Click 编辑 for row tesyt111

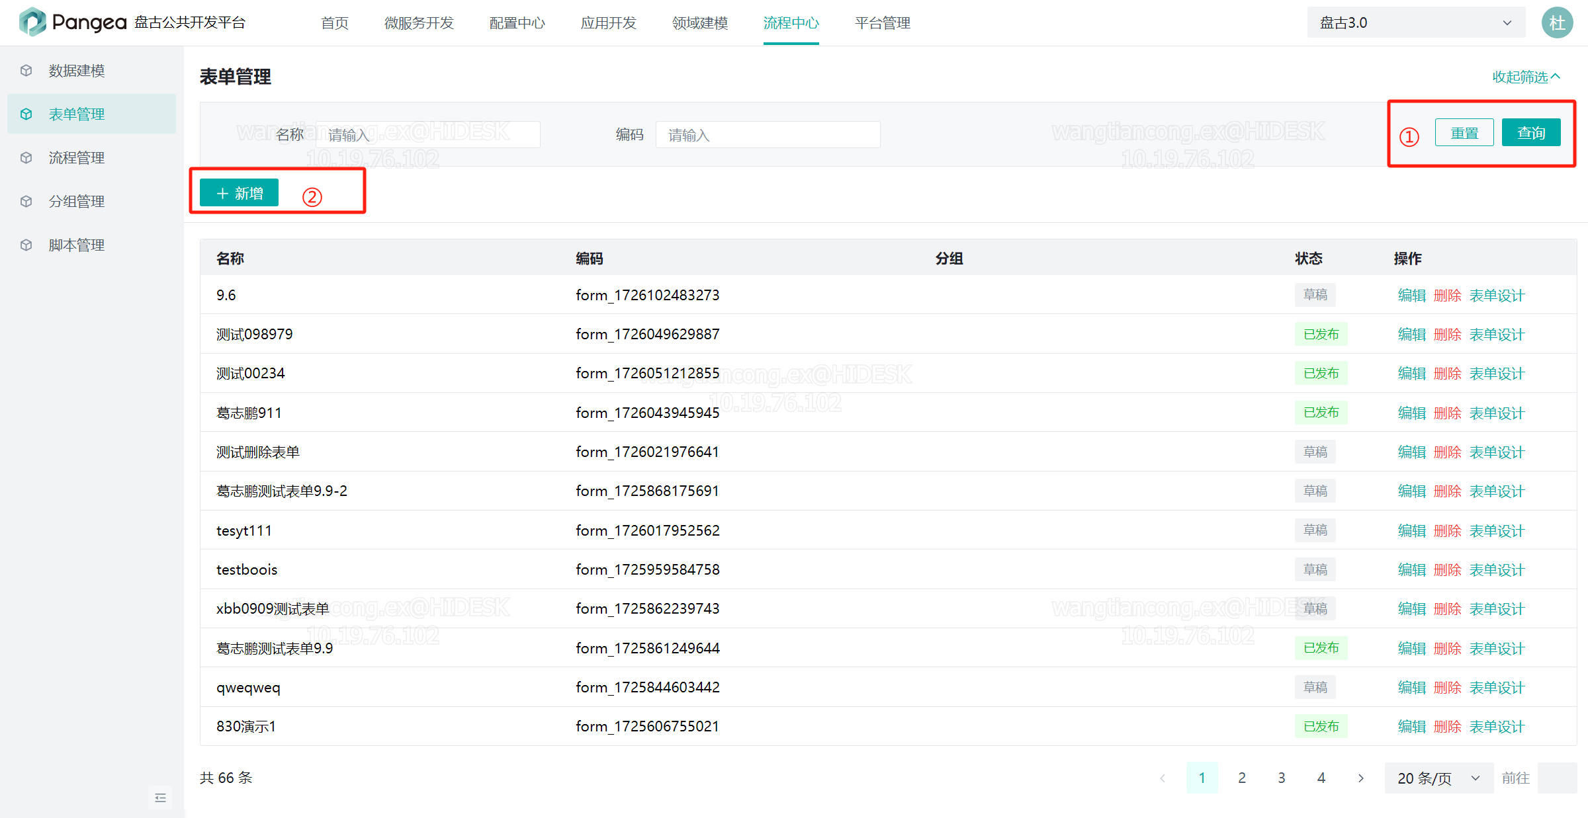[x=1412, y=530]
